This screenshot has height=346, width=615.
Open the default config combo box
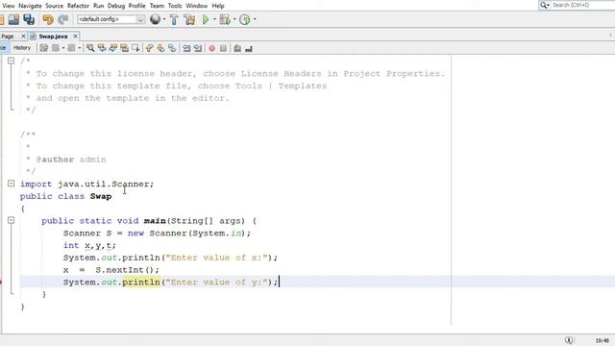point(111,19)
